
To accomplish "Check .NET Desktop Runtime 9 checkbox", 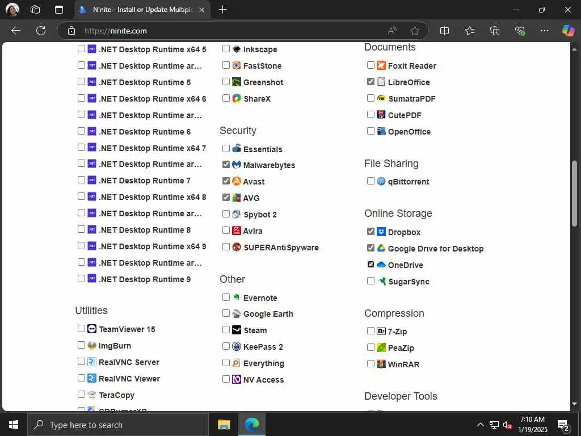I will click(x=82, y=278).
